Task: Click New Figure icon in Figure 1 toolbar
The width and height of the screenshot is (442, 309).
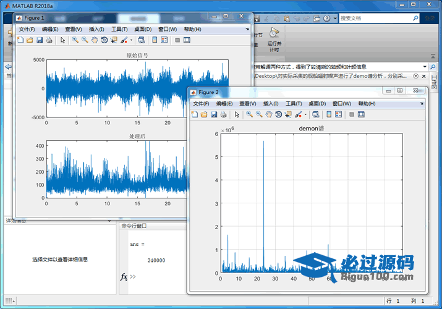Action: pyautogui.click(x=20, y=40)
